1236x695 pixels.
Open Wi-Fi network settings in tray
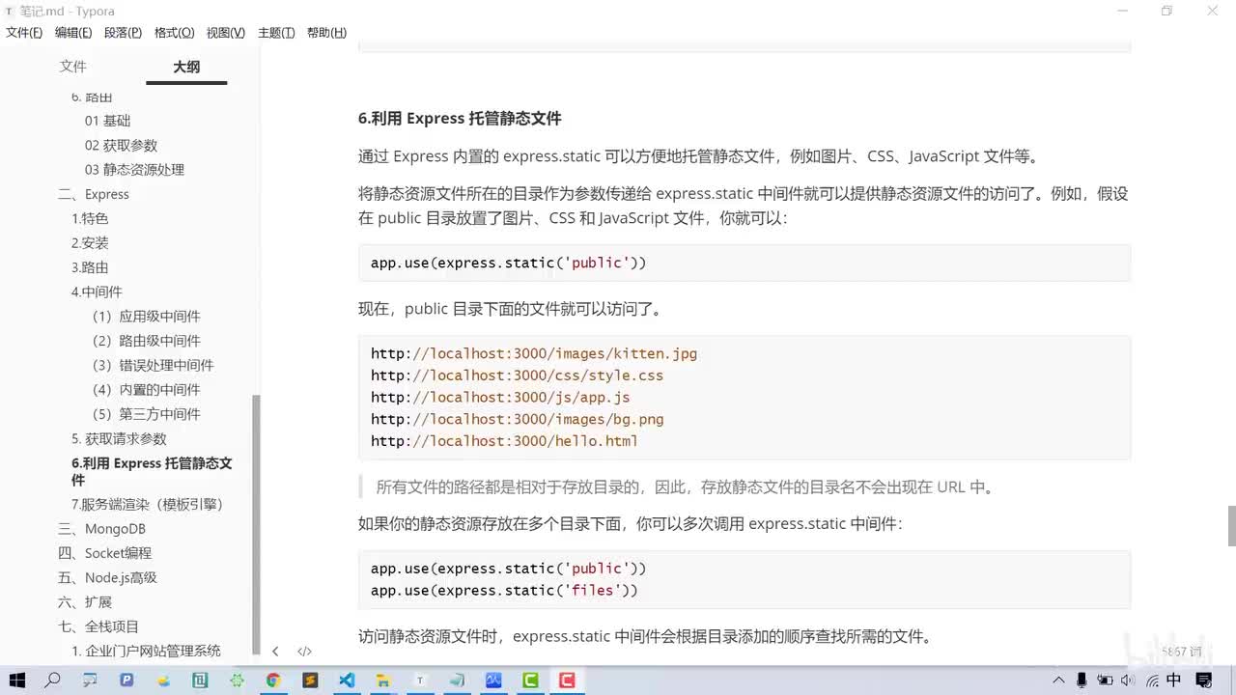pyautogui.click(x=1150, y=681)
